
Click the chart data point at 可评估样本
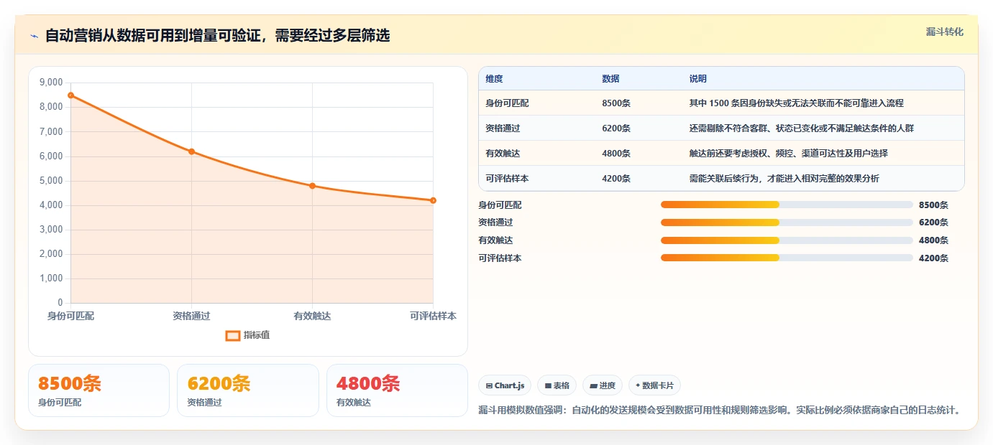click(x=433, y=200)
